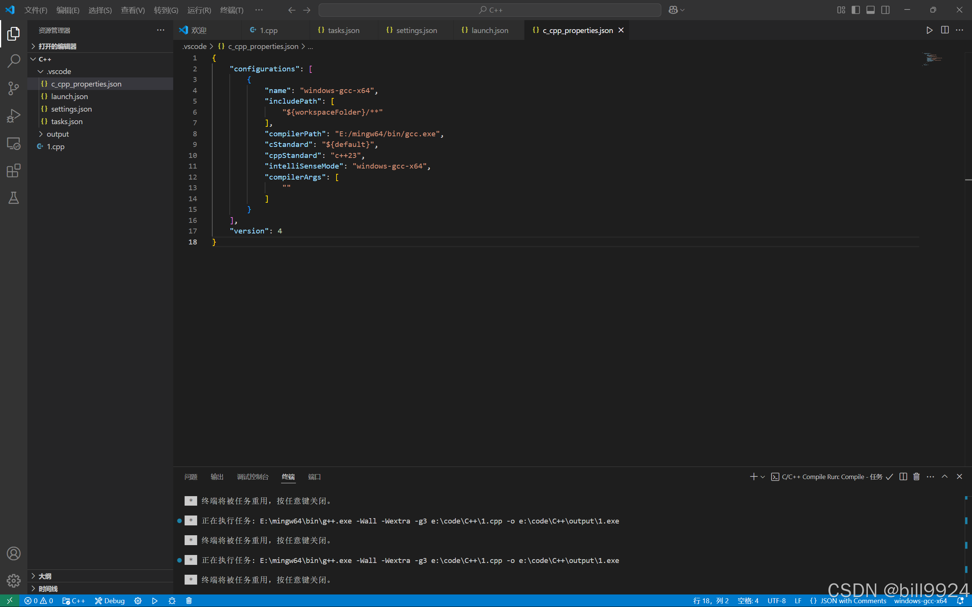
Task: Collapse the .vscode folder
Action: coord(59,71)
